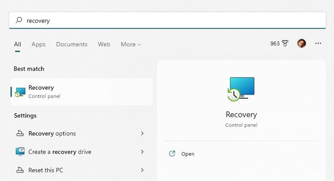Click the Create a recovery drive icon
Screen dimensions: 334x181
click(20, 151)
